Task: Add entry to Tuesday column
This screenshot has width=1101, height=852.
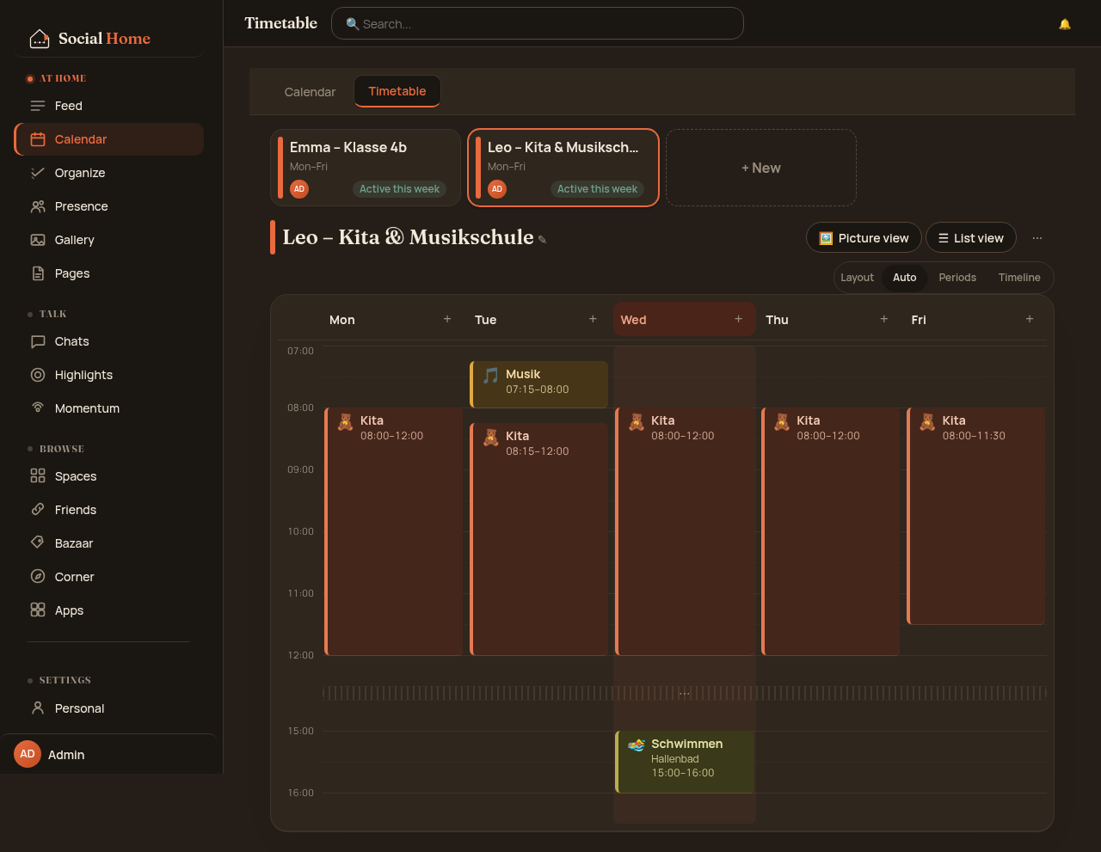Action: (593, 319)
